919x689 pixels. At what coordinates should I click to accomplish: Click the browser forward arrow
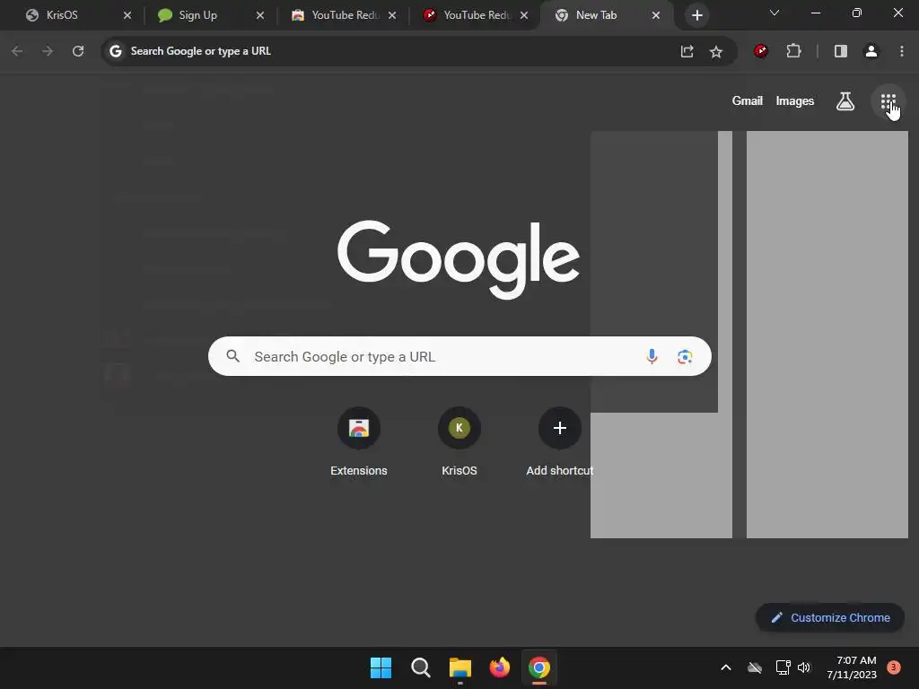pos(48,51)
